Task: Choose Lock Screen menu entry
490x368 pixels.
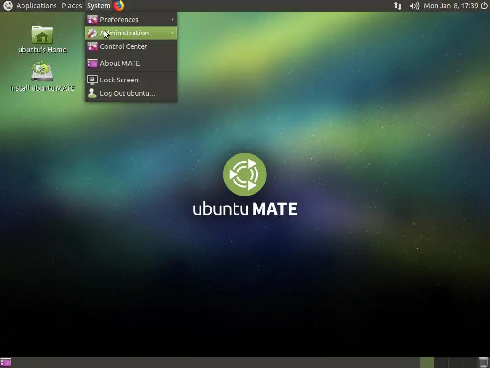Action: tap(131, 80)
